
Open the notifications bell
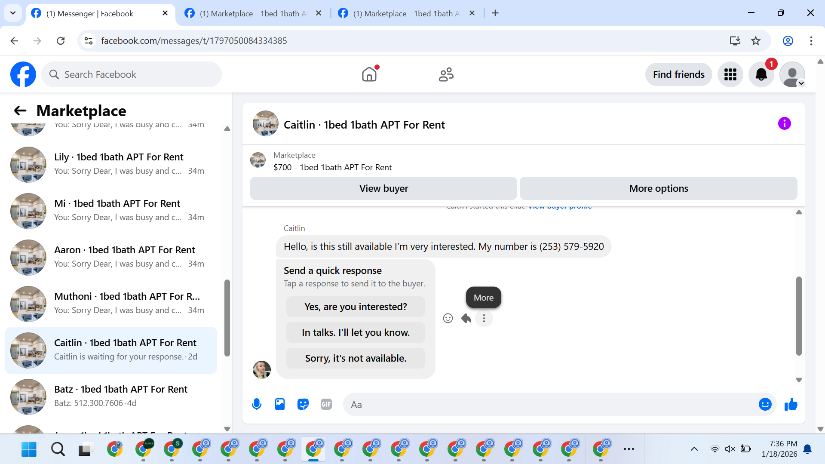[x=761, y=74]
